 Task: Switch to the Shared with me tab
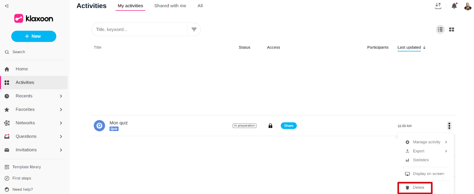170,6
